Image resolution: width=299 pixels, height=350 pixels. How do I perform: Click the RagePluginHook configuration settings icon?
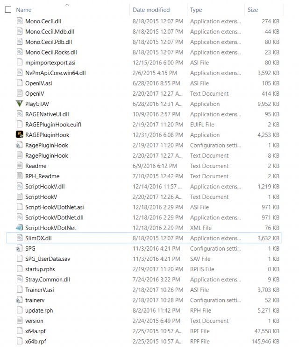coord(20,145)
